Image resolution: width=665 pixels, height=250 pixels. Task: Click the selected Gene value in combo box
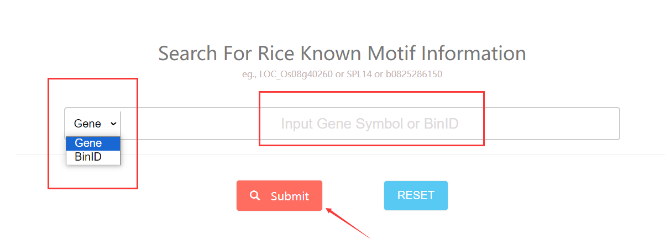pos(87,124)
